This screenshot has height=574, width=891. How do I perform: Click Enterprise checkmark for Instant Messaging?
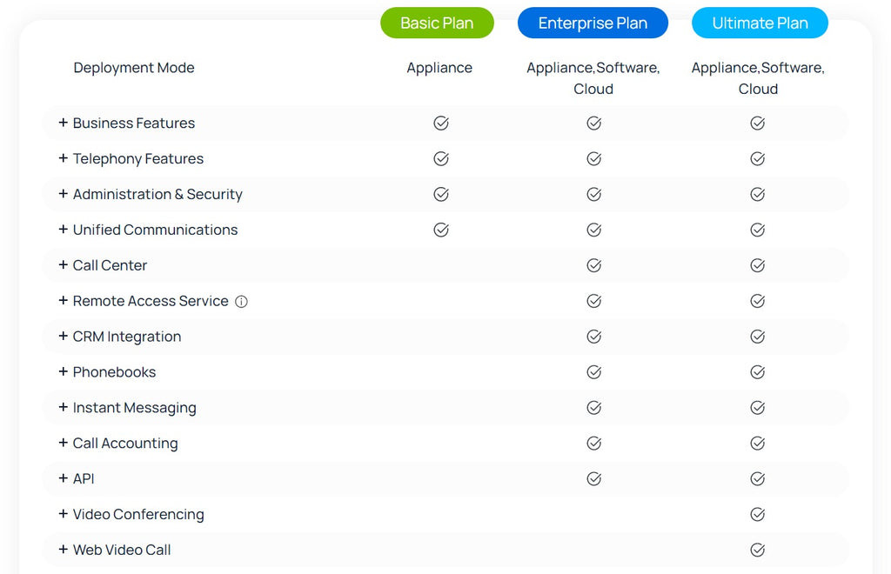click(x=593, y=408)
